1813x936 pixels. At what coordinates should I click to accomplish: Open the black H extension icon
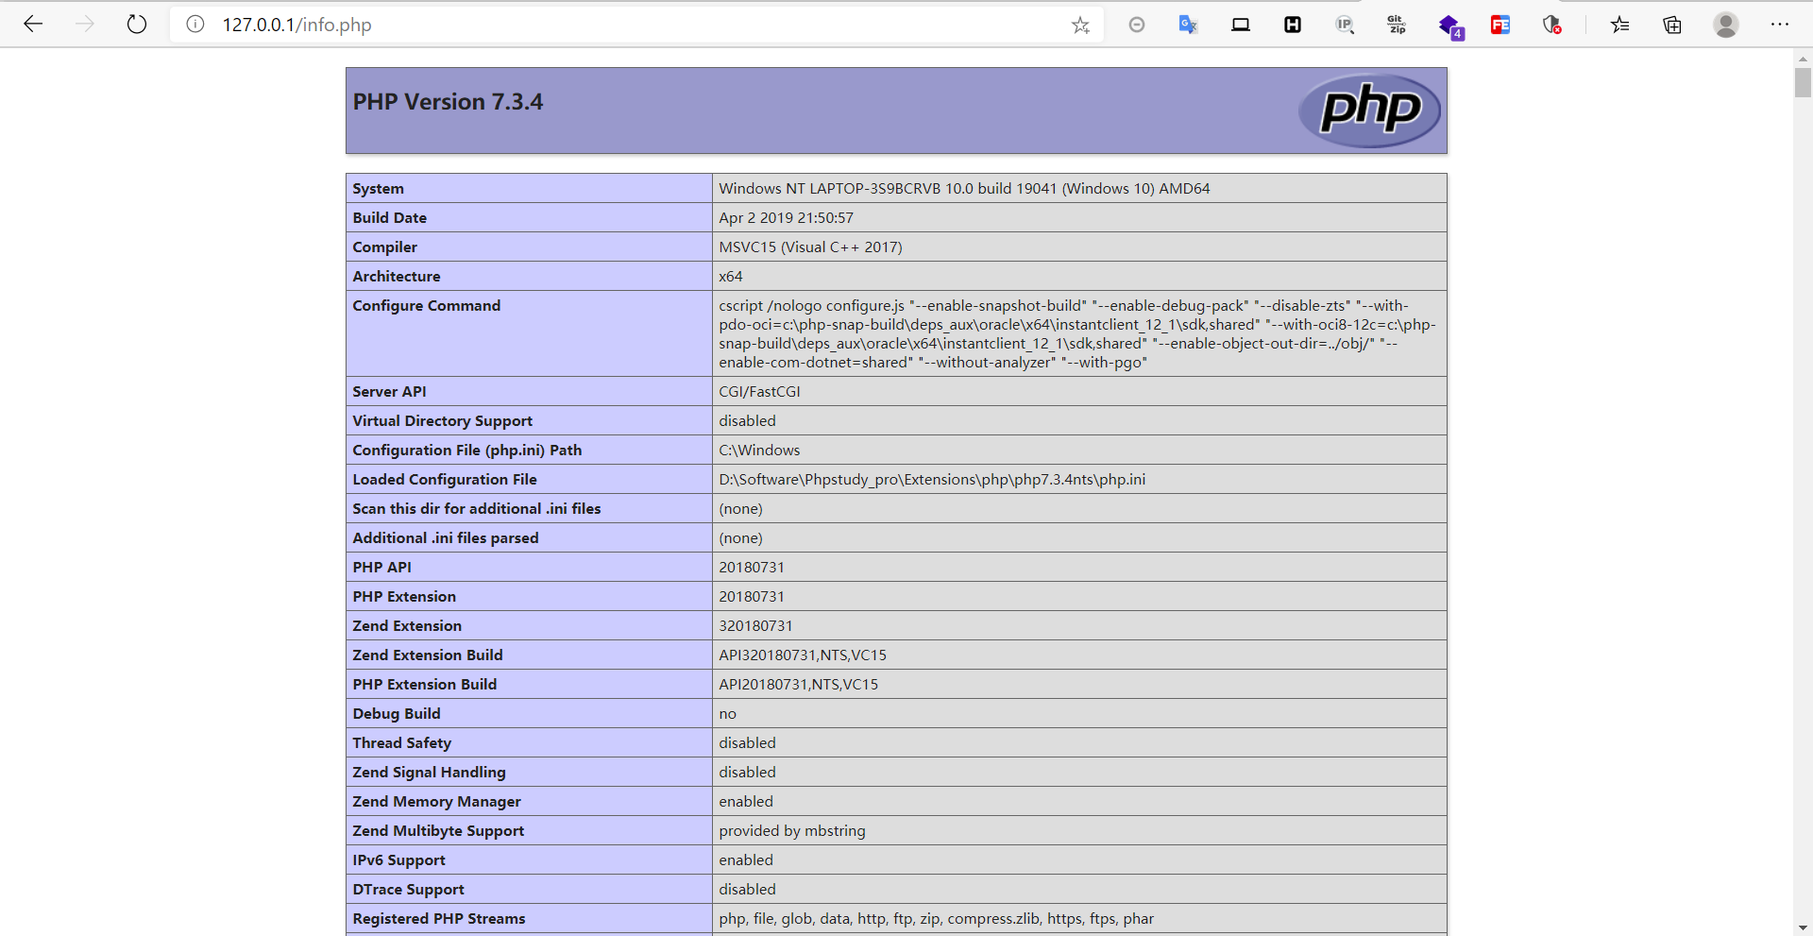(1293, 25)
